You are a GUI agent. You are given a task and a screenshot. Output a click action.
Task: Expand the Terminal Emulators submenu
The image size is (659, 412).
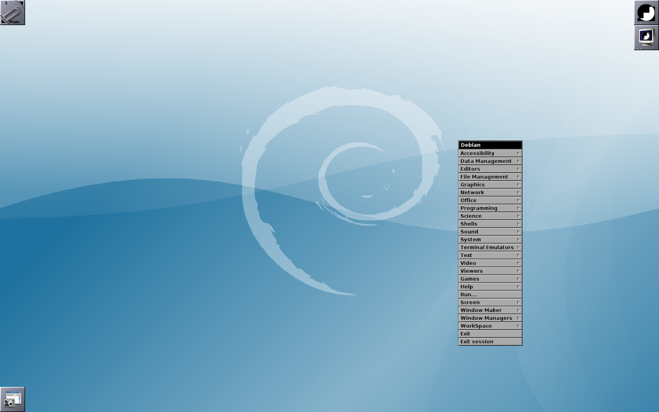coord(518,247)
